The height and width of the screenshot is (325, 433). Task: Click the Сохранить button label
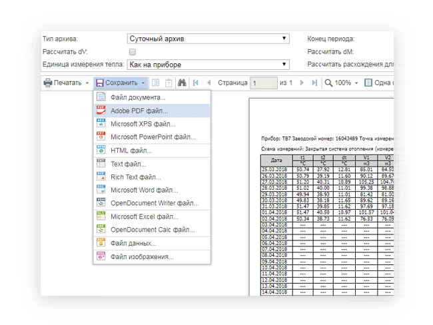(121, 83)
